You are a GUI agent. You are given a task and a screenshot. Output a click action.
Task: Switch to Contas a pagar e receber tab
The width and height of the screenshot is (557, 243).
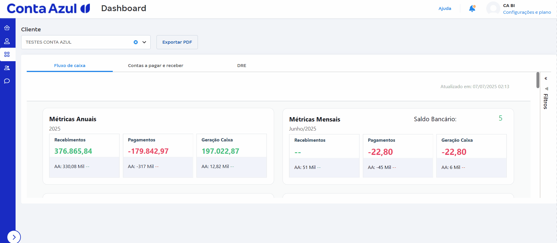156,66
